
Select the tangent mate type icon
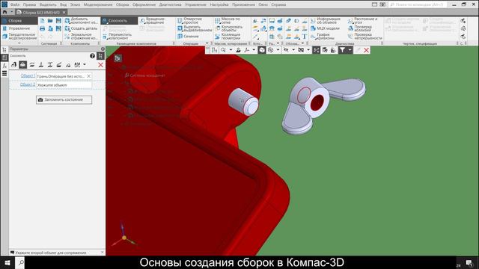68,65
